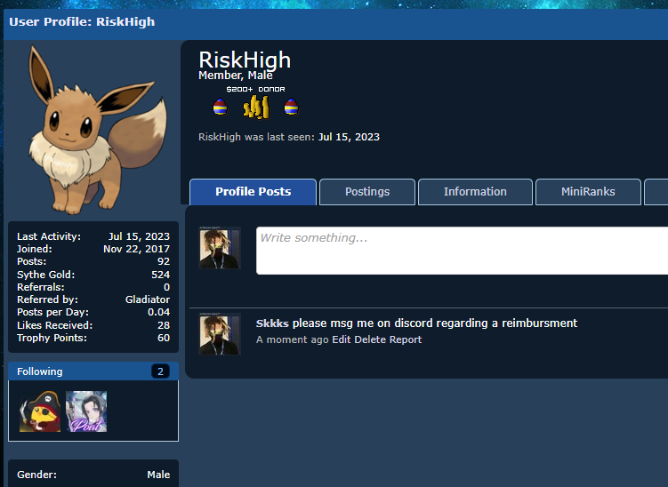The image size is (668, 487).
Task: Click the RiskHigh username heading
Action: tap(245, 60)
